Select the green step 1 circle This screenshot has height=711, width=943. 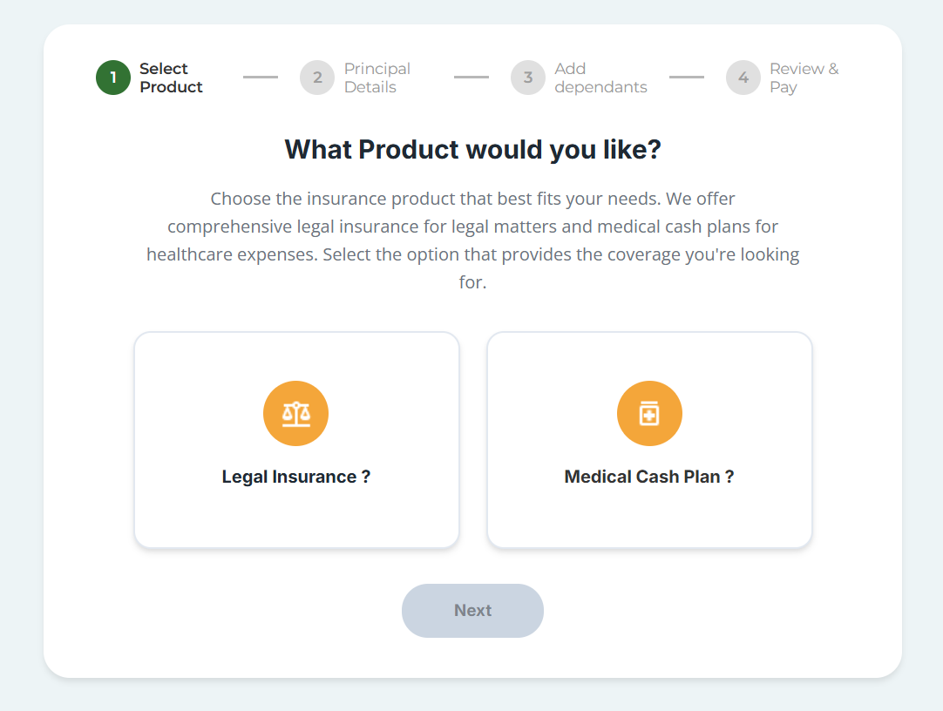tap(113, 78)
